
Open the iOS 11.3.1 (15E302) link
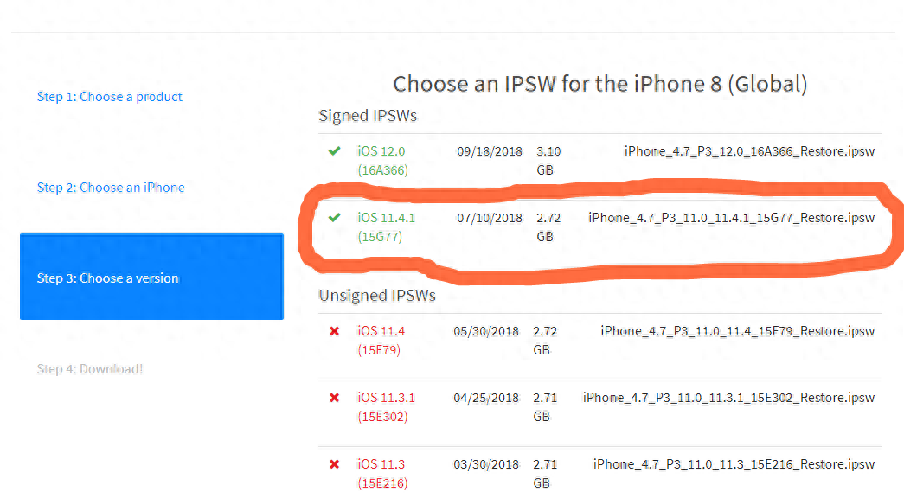386,406
